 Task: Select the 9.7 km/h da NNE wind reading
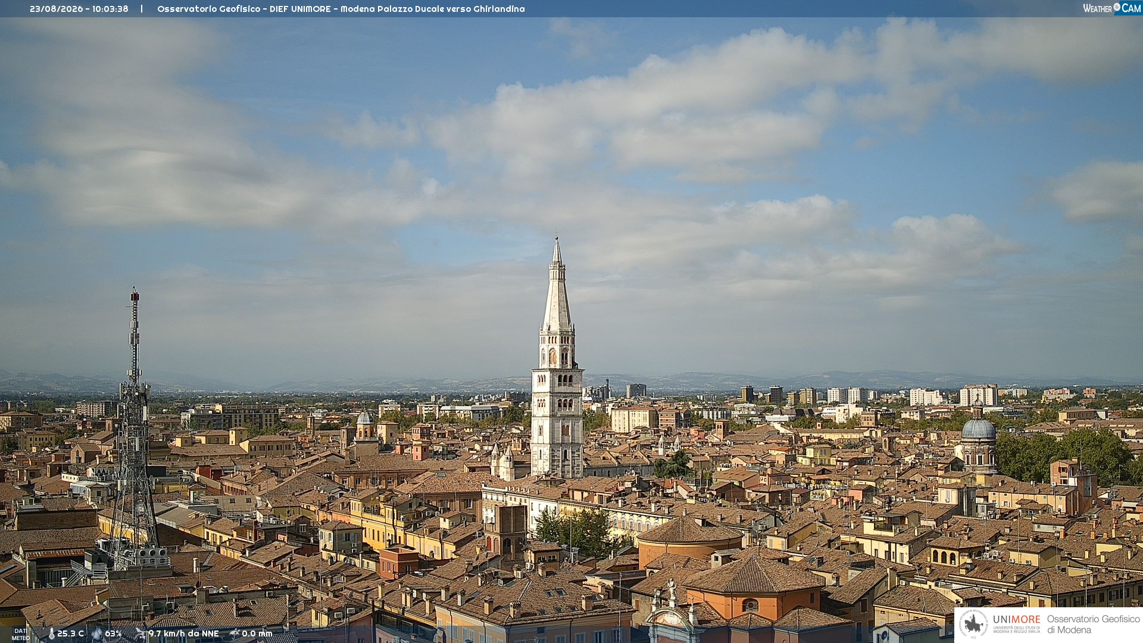tap(183, 633)
